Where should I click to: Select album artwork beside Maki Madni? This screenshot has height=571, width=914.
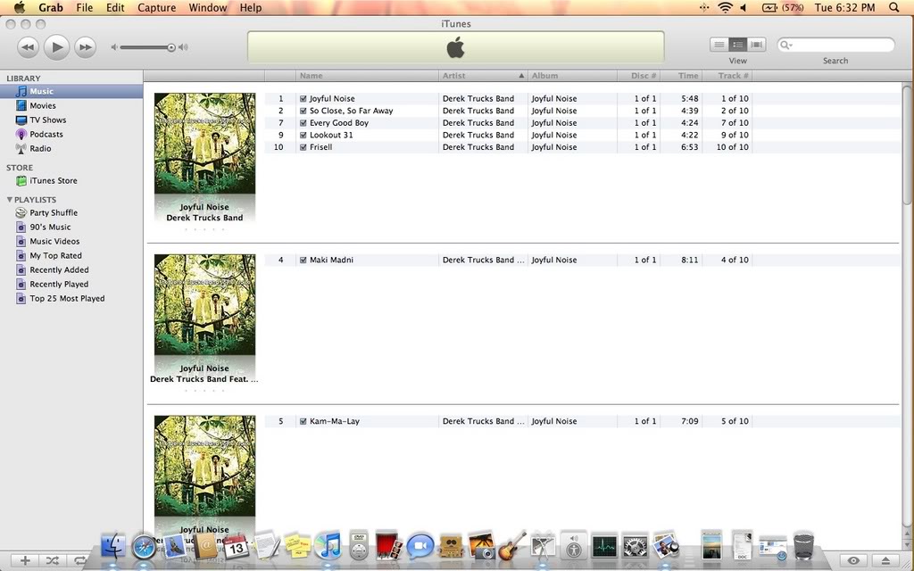click(204, 305)
